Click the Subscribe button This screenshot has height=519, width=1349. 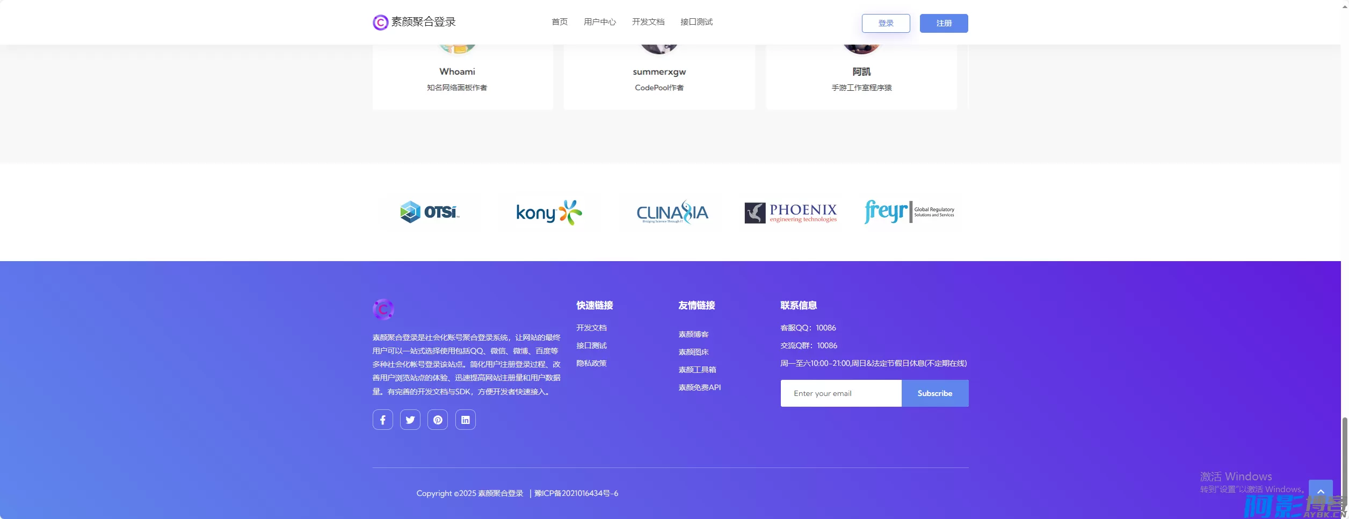pos(934,393)
